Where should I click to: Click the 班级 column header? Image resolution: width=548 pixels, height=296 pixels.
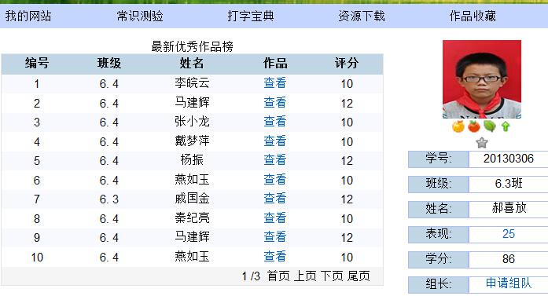pos(109,64)
